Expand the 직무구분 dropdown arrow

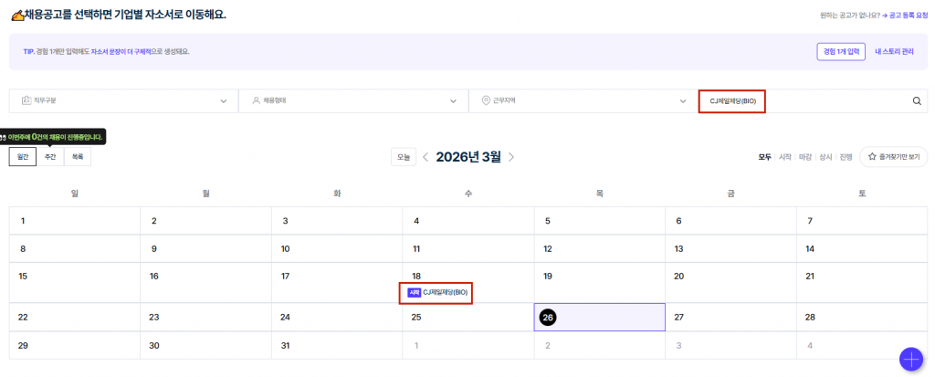(224, 101)
